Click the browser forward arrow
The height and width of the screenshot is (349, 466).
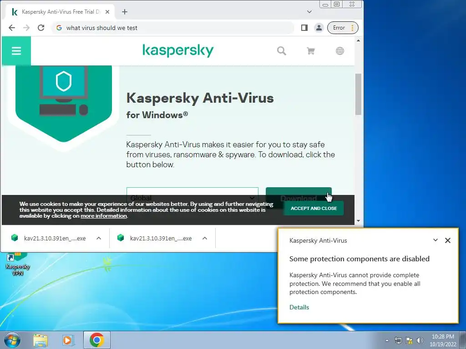pos(26,28)
